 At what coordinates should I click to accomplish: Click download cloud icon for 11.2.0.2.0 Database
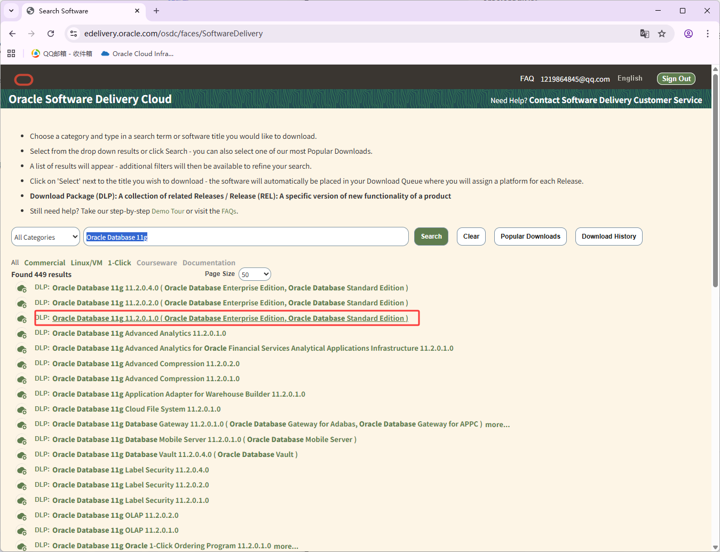coord(22,303)
